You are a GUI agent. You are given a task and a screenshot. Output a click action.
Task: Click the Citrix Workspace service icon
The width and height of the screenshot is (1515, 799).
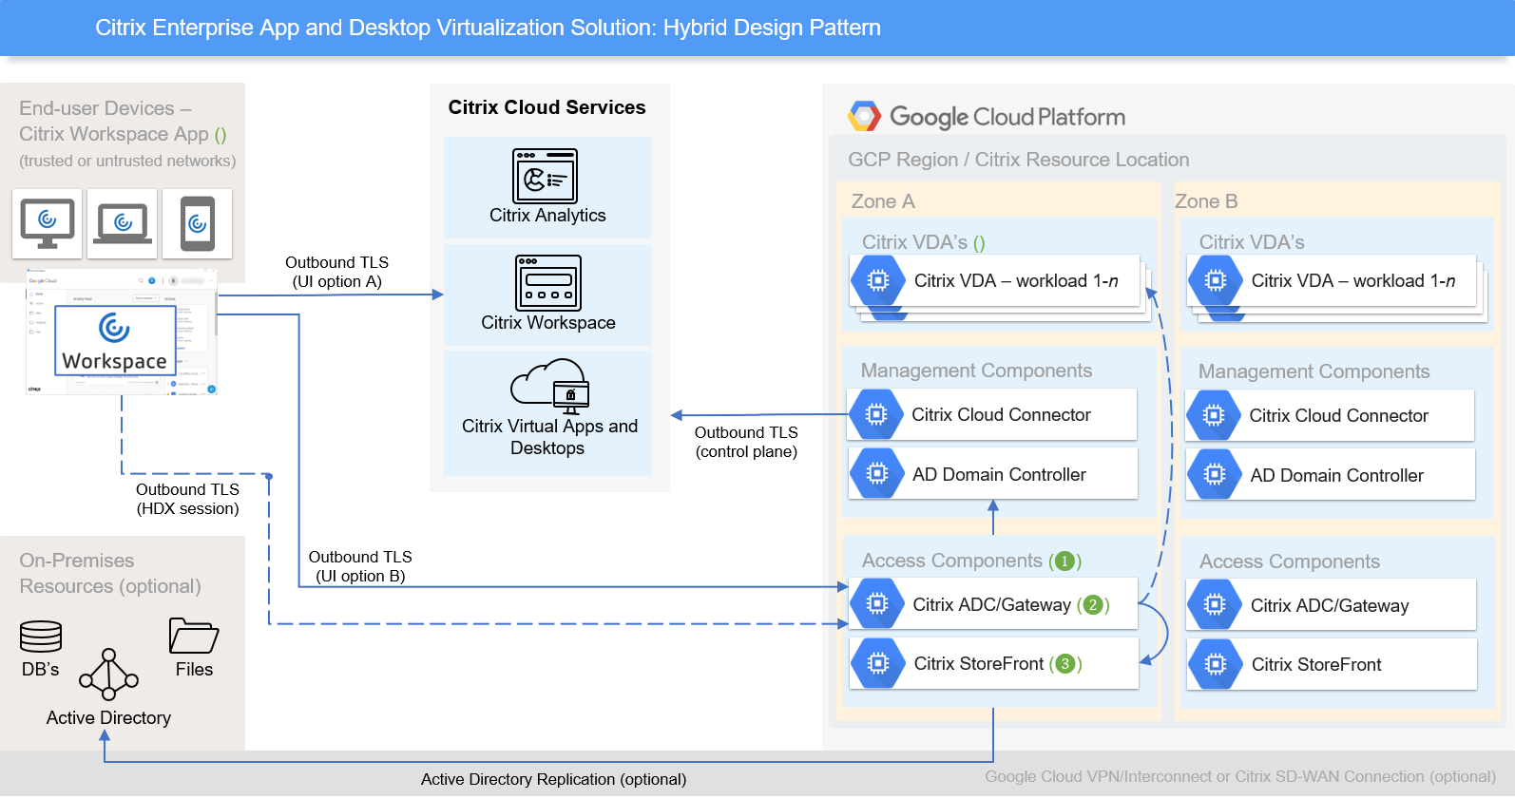548,283
